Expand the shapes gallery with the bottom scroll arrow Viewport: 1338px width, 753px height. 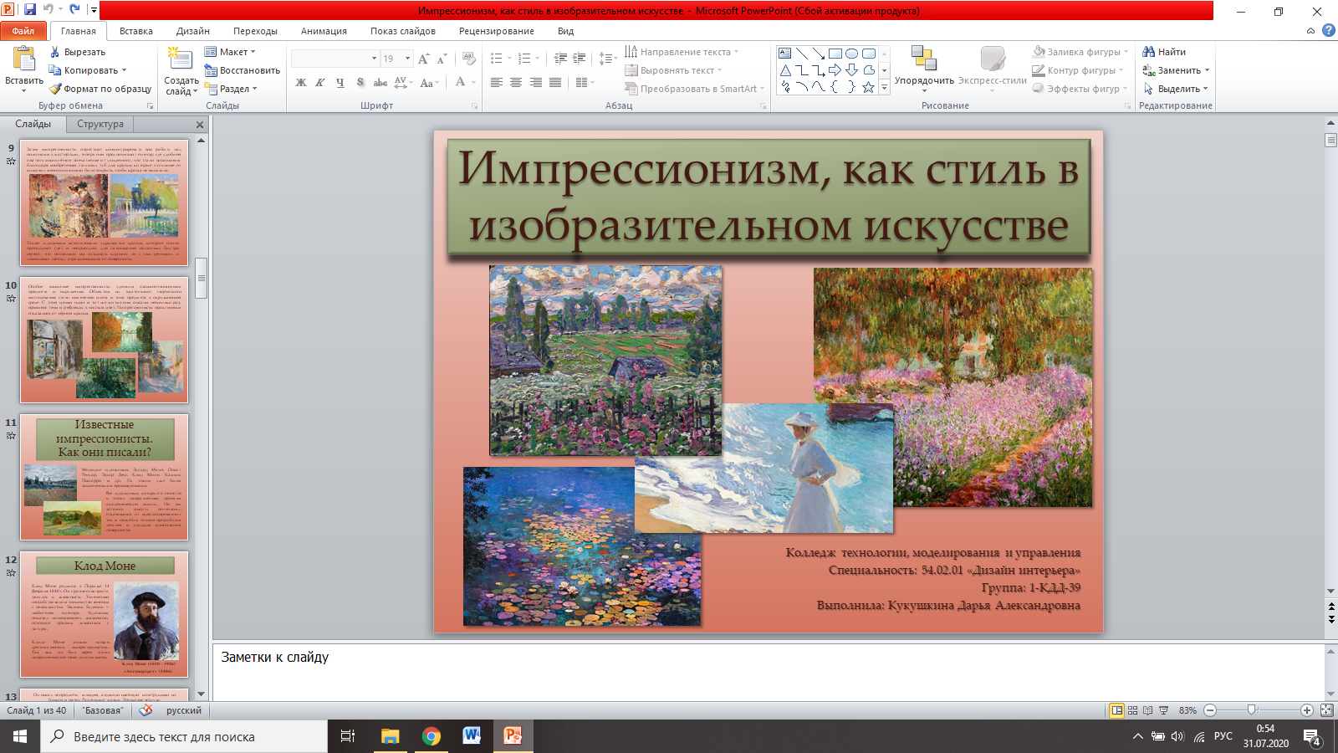(x=884, y=87)
